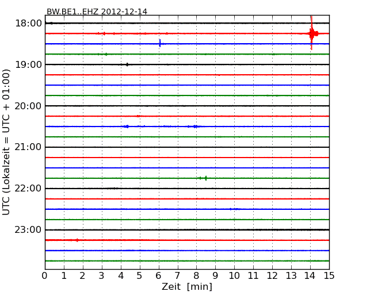Click the x-axis tick label 4

click(x=121, y=275)
